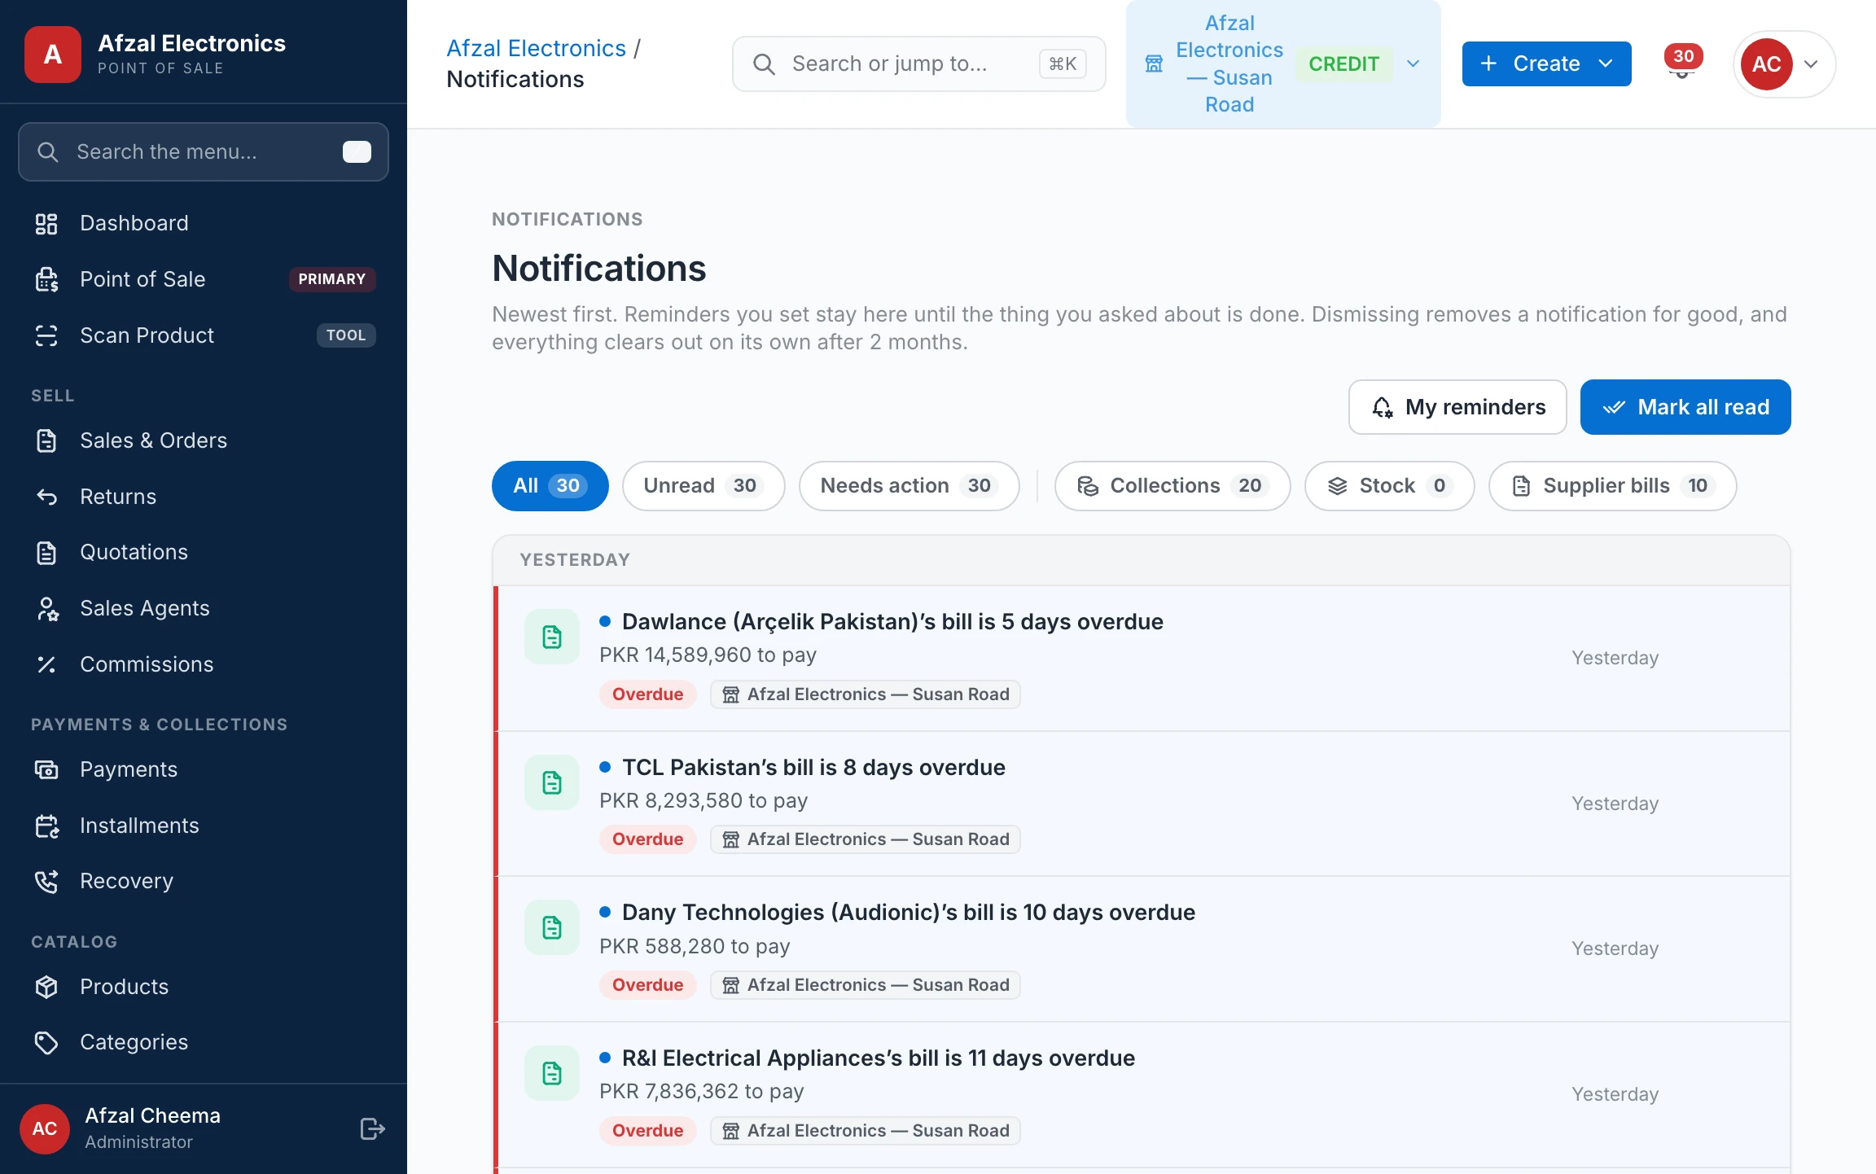Click the Scan Product scanner icon
The image size is (1876, 1174).
pos(46,335)
